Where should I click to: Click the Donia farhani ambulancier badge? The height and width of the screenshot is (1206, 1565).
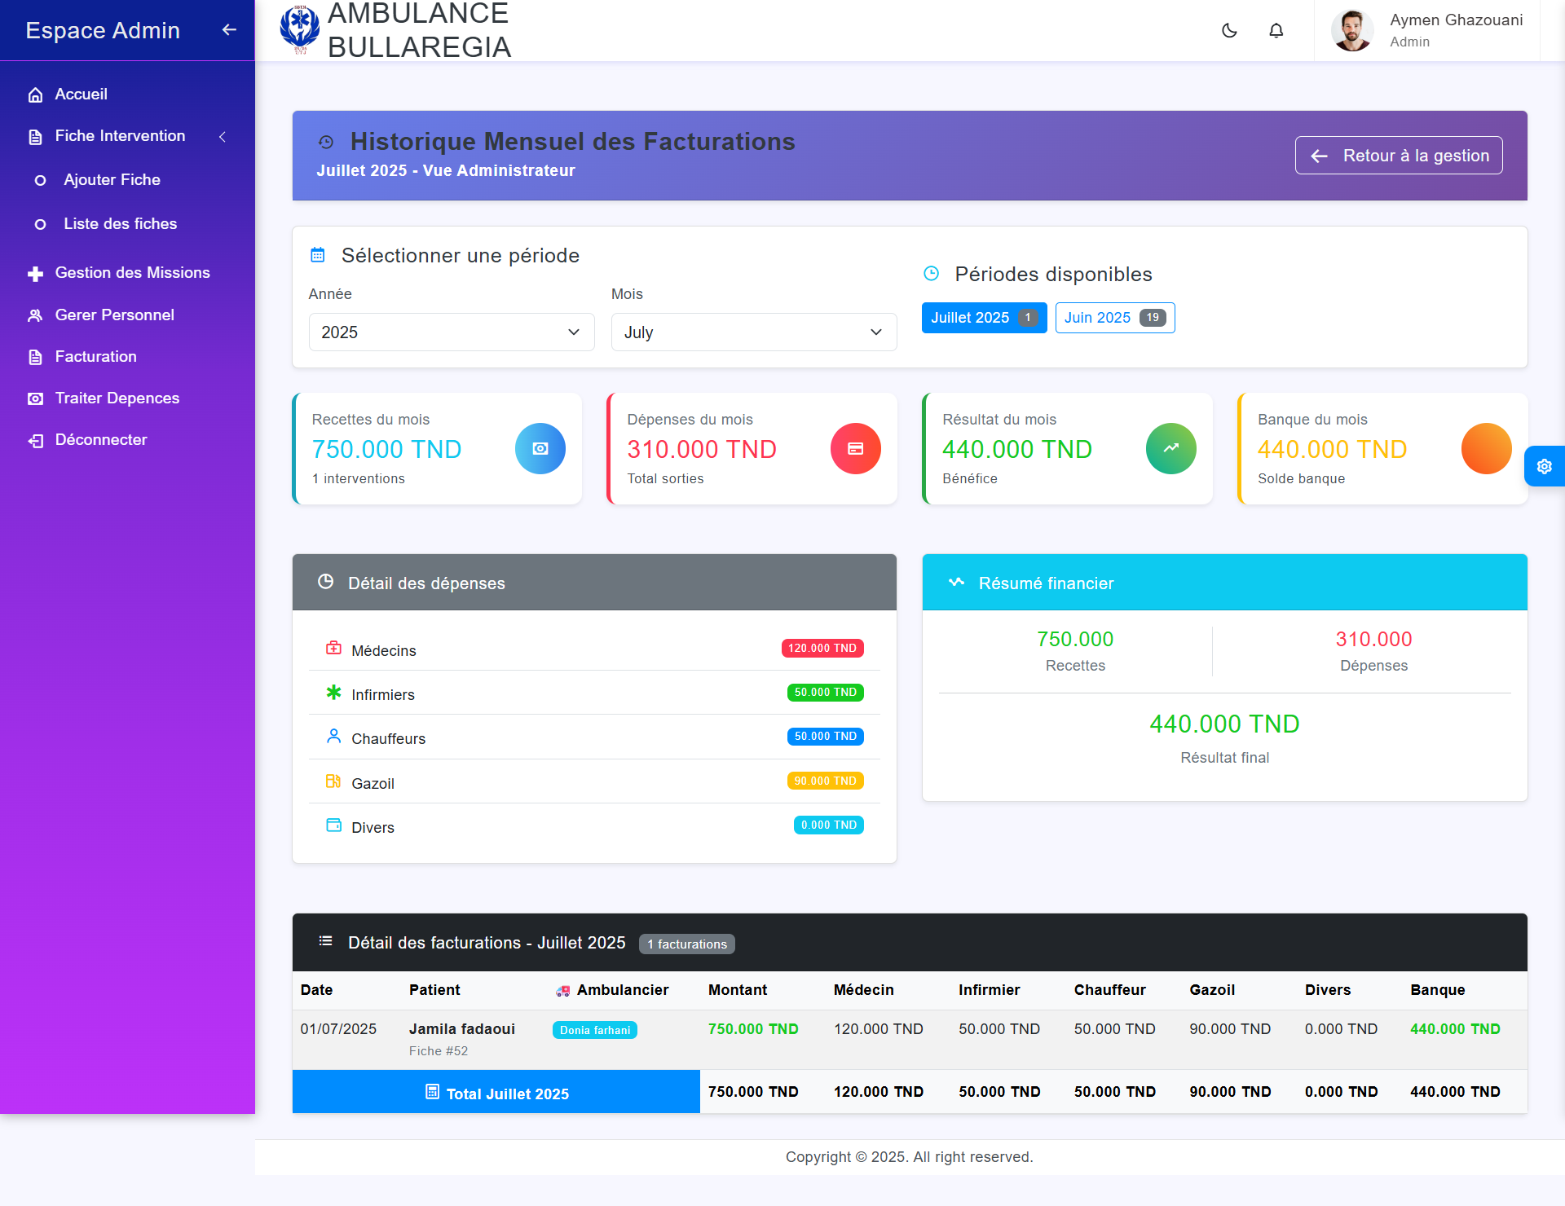point(595,1030)
